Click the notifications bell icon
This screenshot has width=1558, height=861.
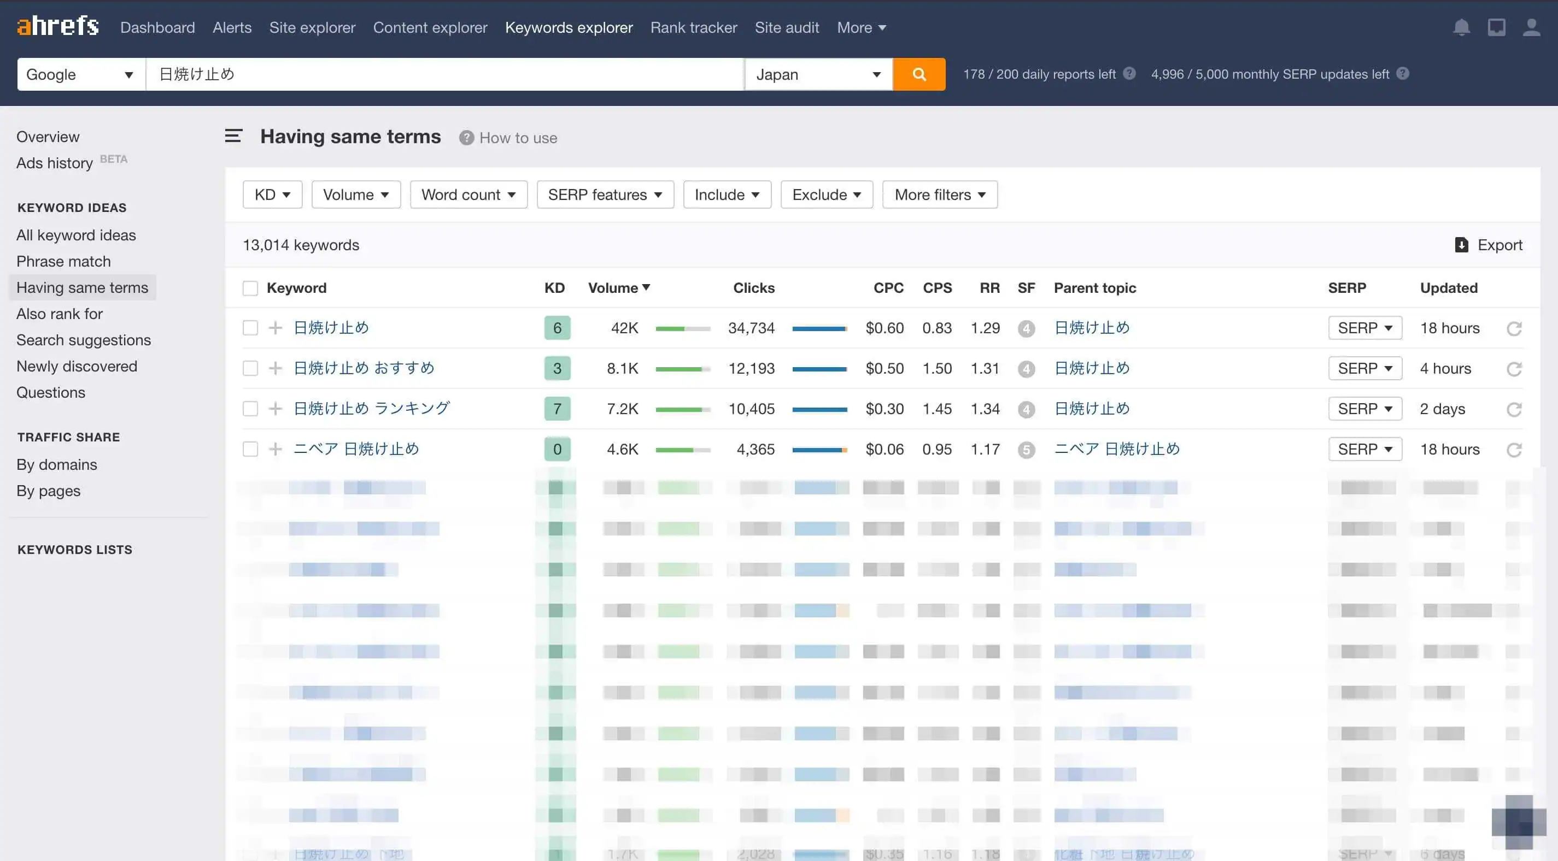click(1461, 27)
